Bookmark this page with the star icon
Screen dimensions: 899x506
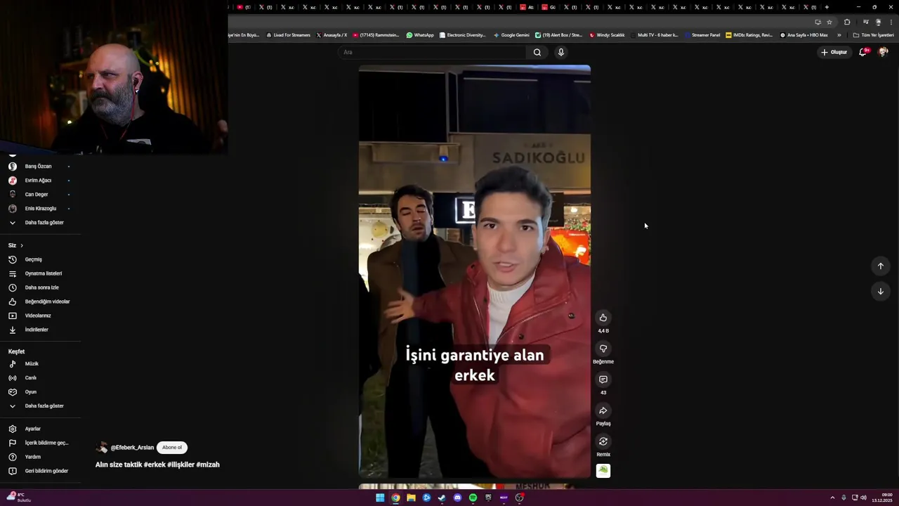(x=829, y=22)
